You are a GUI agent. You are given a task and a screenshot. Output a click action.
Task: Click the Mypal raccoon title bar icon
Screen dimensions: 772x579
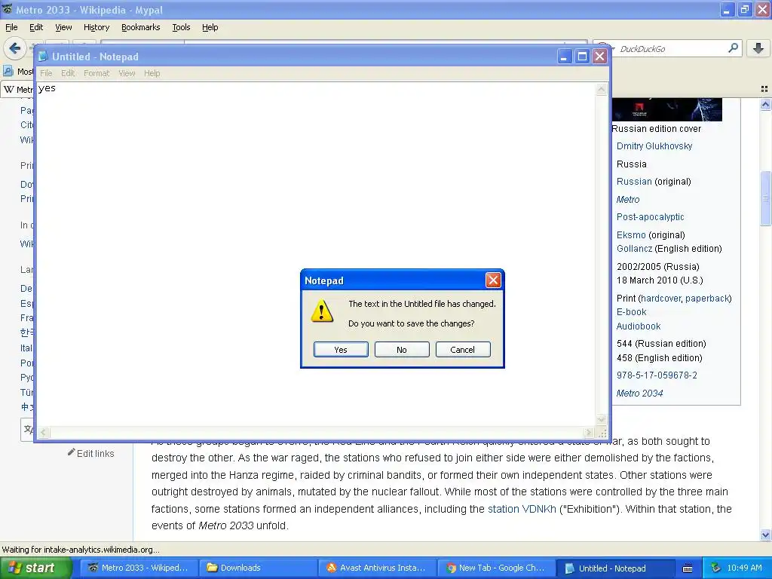point(8,9)
